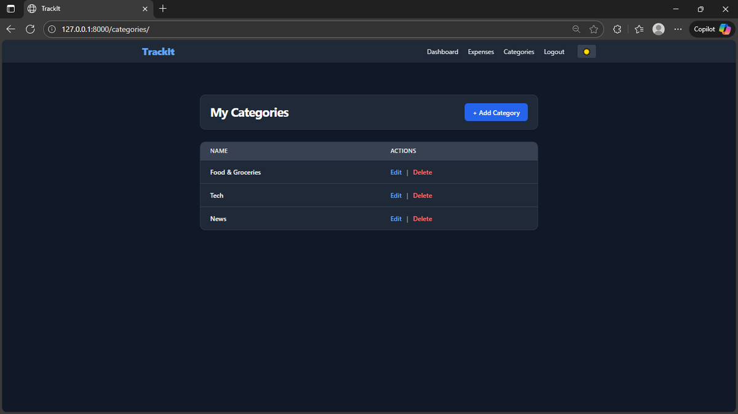738x414 pixels.
Task: Click the TrackIt logo link
Action: pyautogui.click(x=158, y=52)
